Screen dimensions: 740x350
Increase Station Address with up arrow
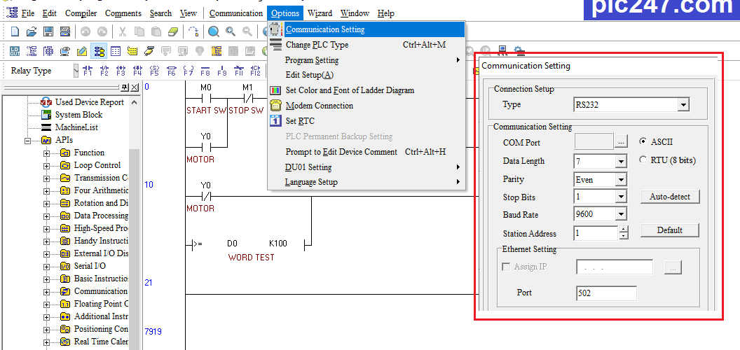[x=624, y=229]
